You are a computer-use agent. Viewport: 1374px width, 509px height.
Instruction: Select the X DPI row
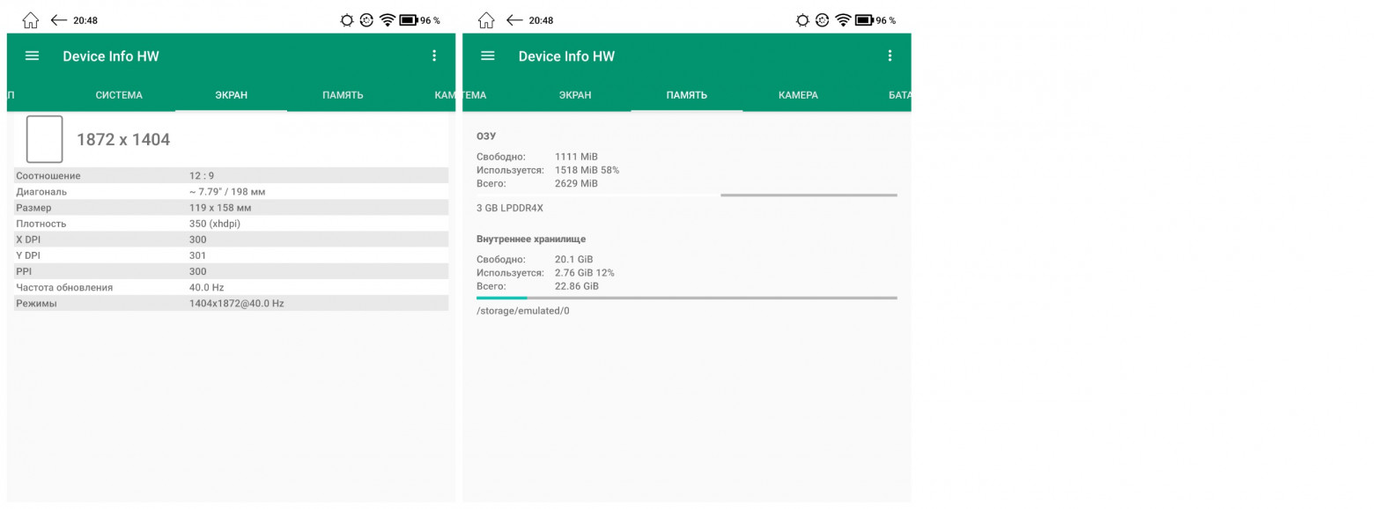click(x=232, y=240)
